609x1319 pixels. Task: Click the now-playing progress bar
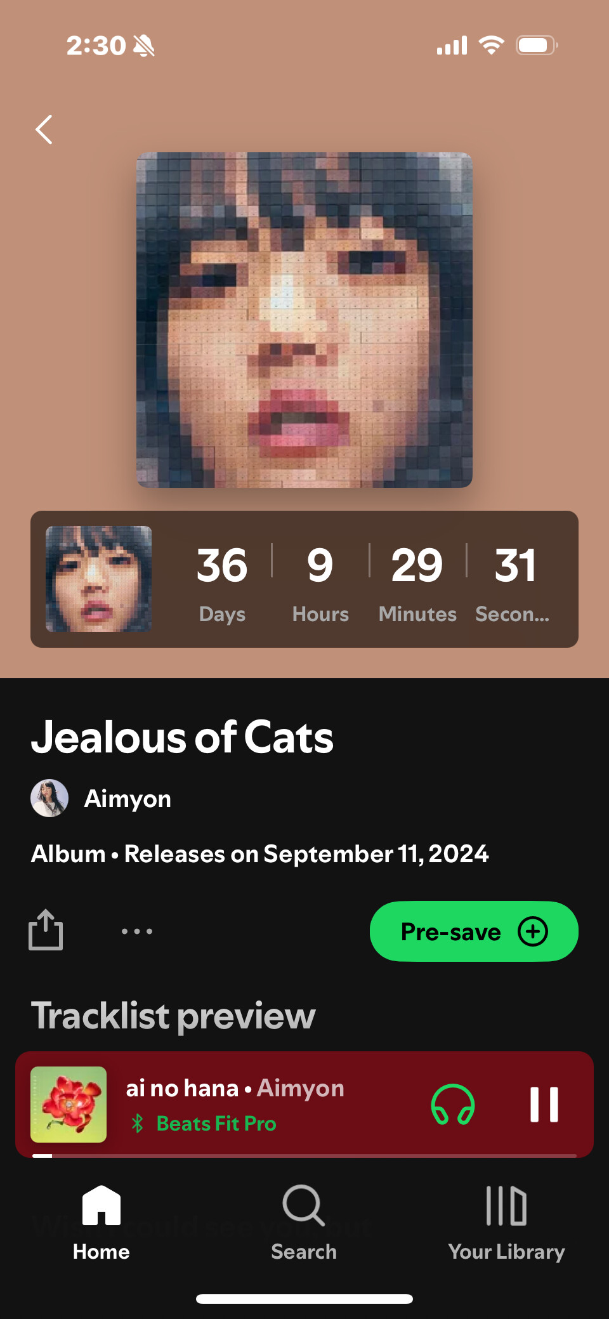(304, 1155)
